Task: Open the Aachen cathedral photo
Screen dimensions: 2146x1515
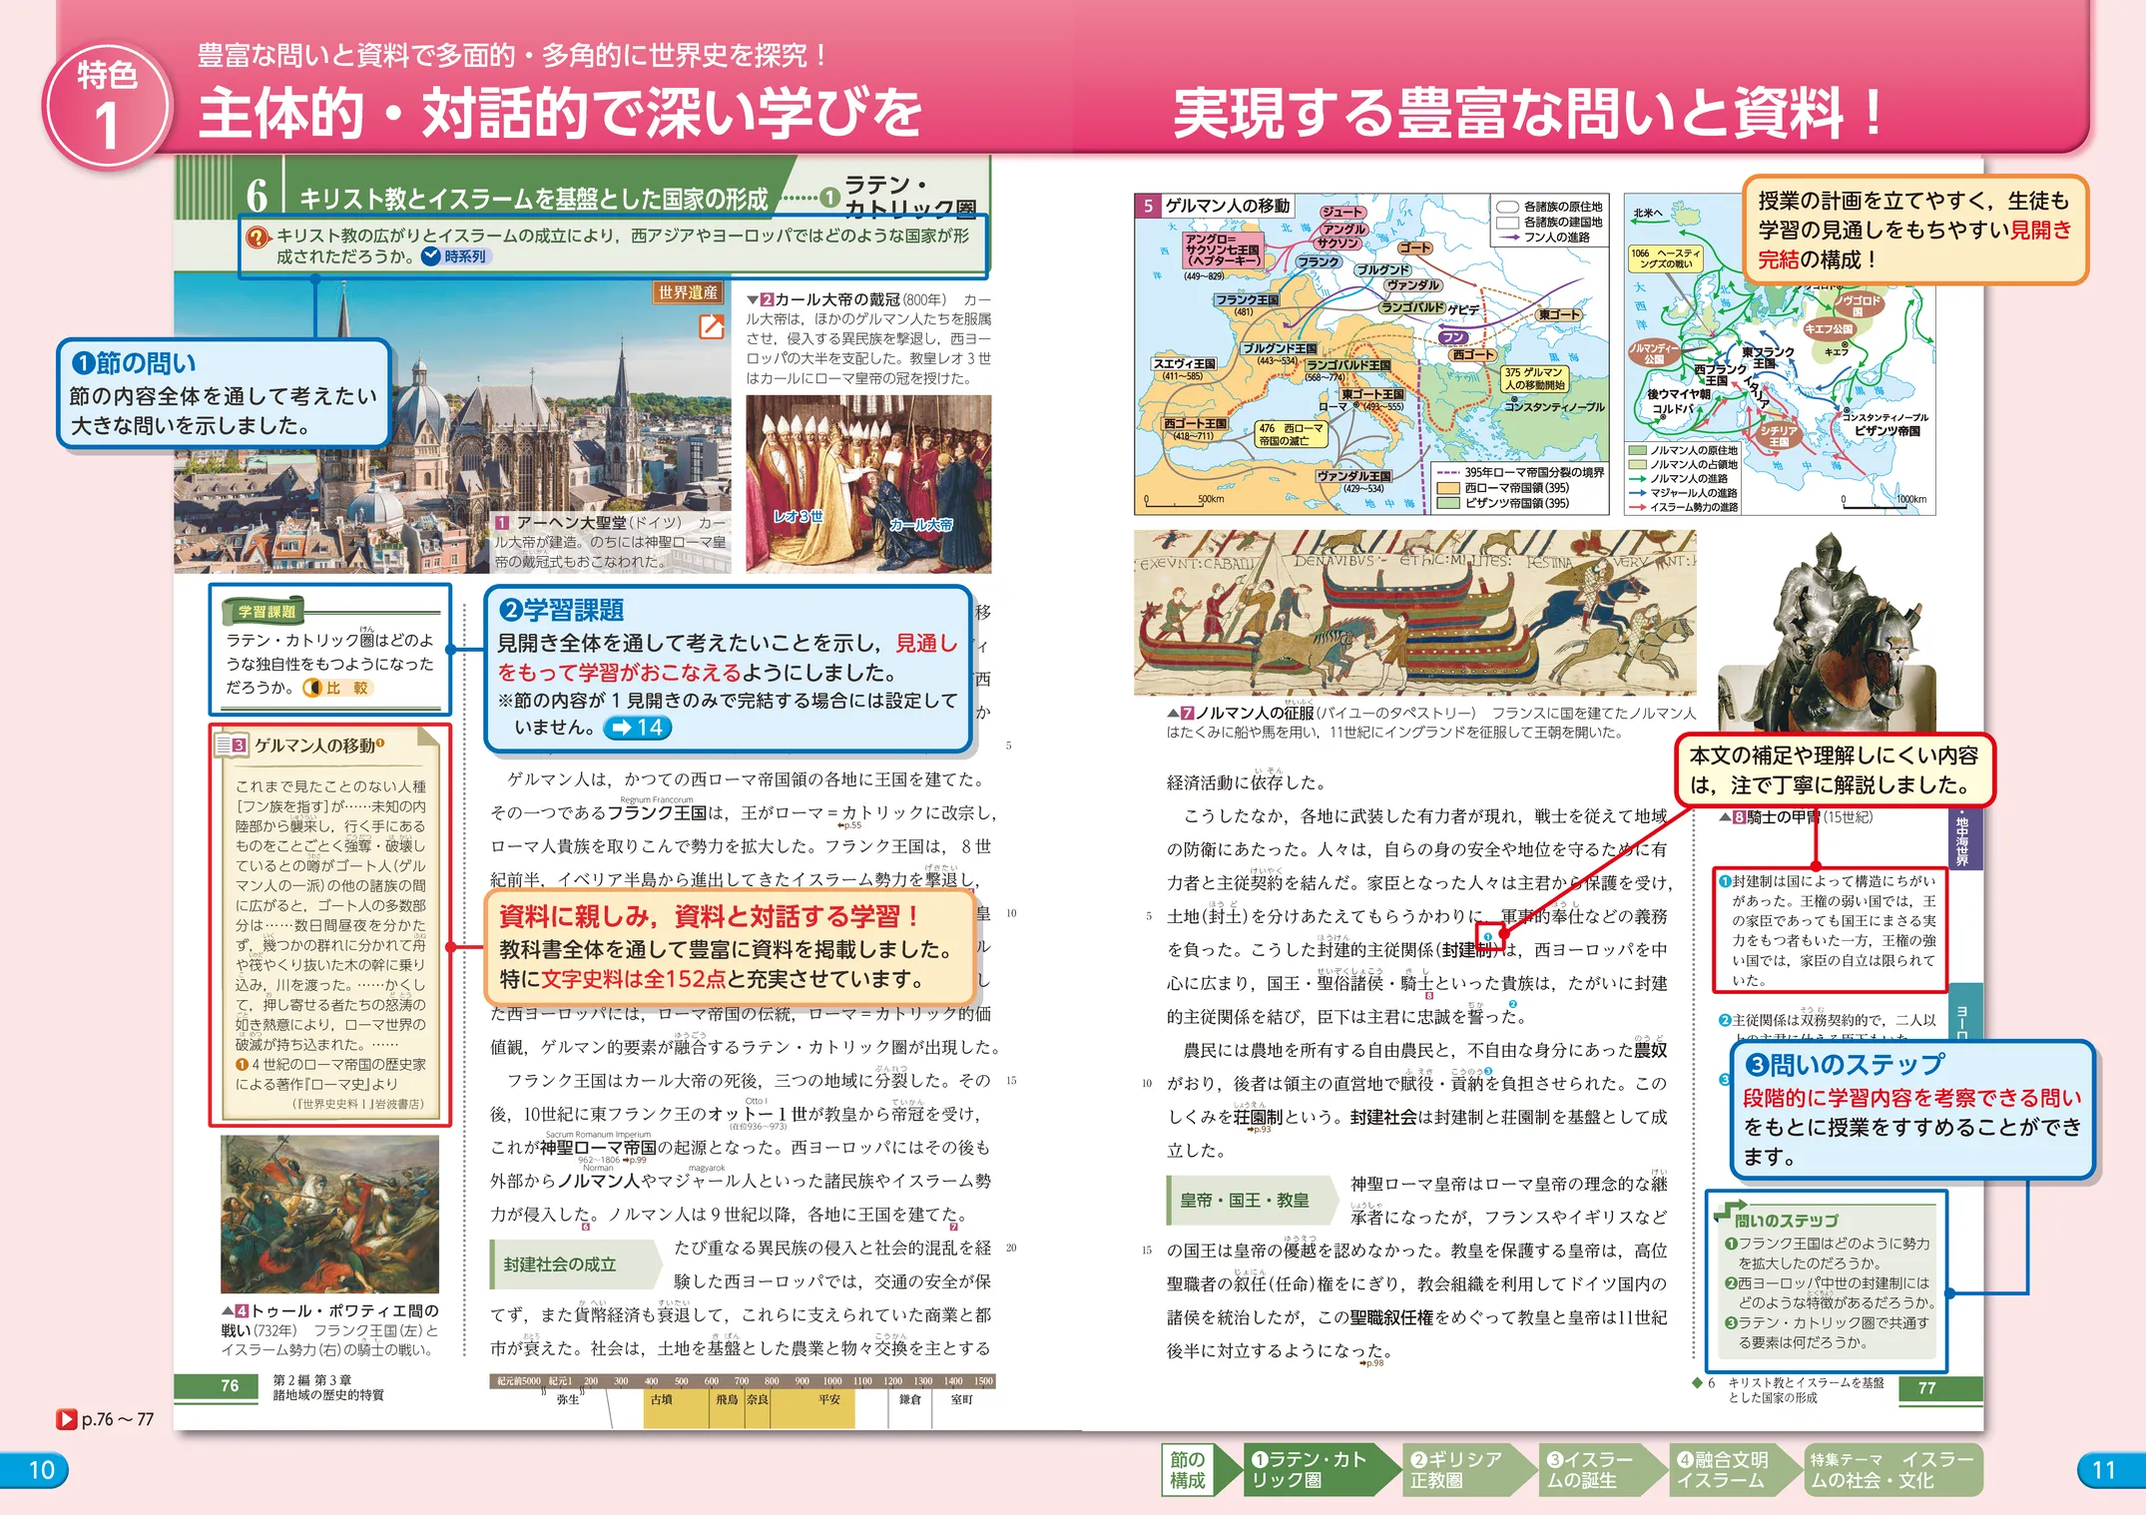Action: (452, 424)
